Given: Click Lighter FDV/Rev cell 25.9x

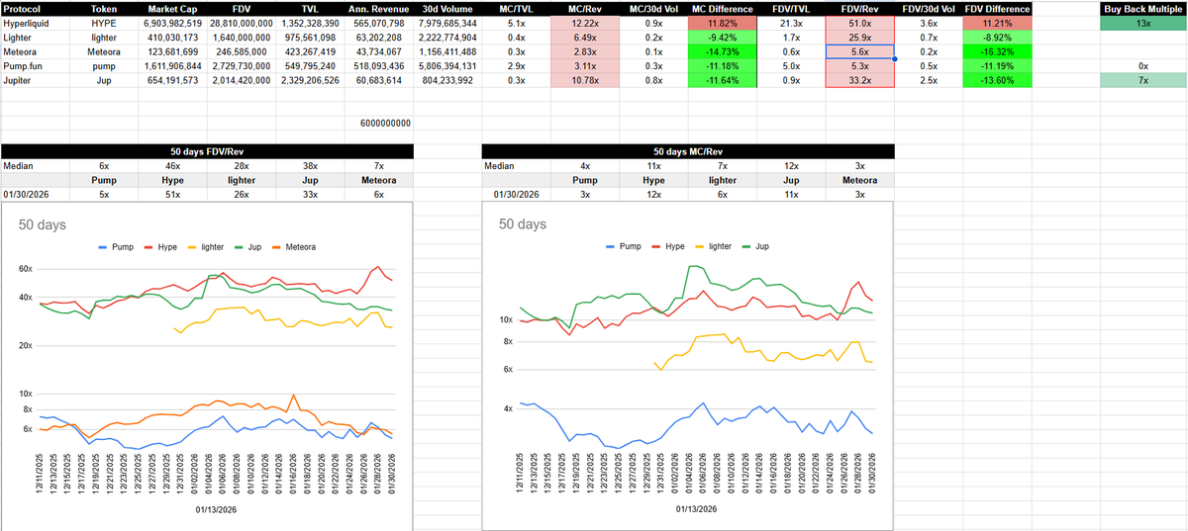Looking at the screenshot, I should pyautogui.click(x=859, y=37).
